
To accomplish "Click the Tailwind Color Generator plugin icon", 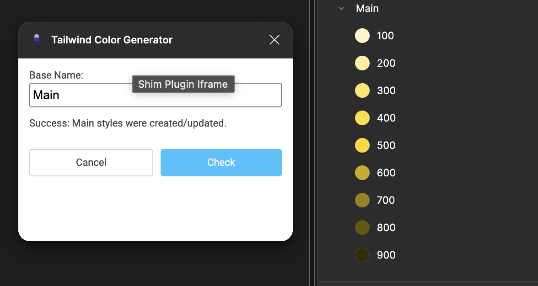I will 37,40.
